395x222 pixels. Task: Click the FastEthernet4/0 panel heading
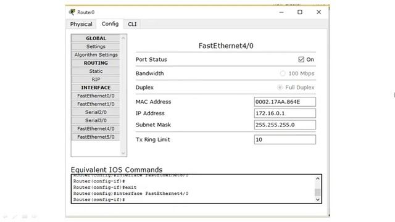[226, 46]
